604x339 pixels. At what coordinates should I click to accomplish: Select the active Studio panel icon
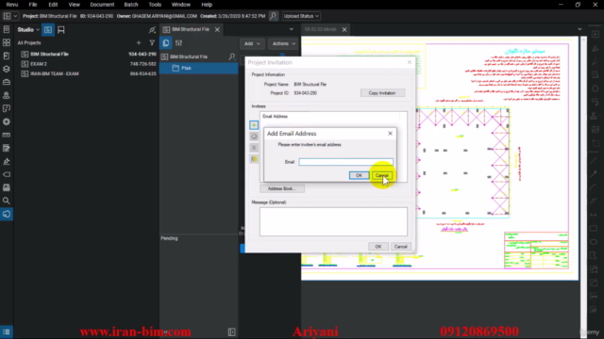click(x=7, y=214)
